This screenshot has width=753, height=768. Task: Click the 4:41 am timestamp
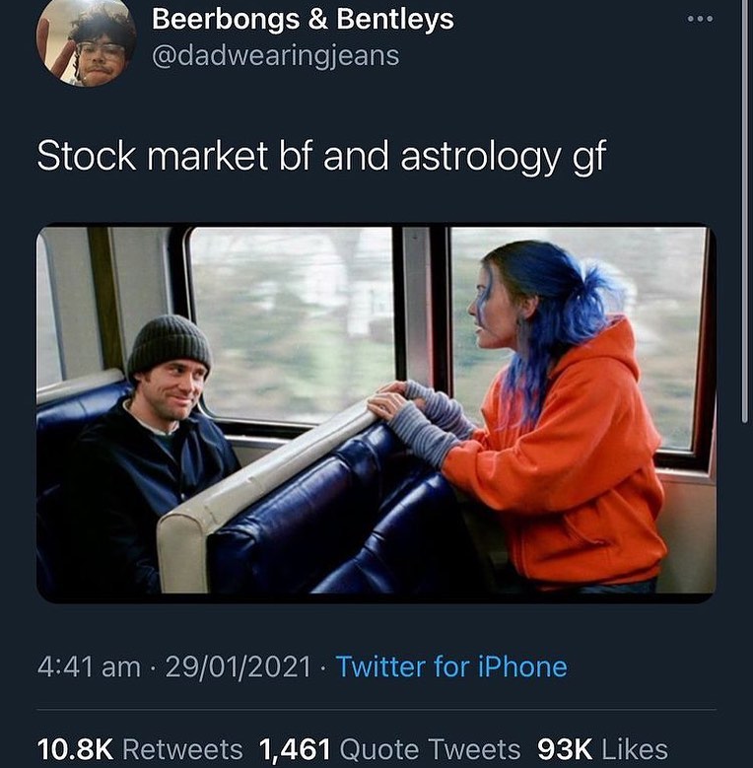(89, 667)
